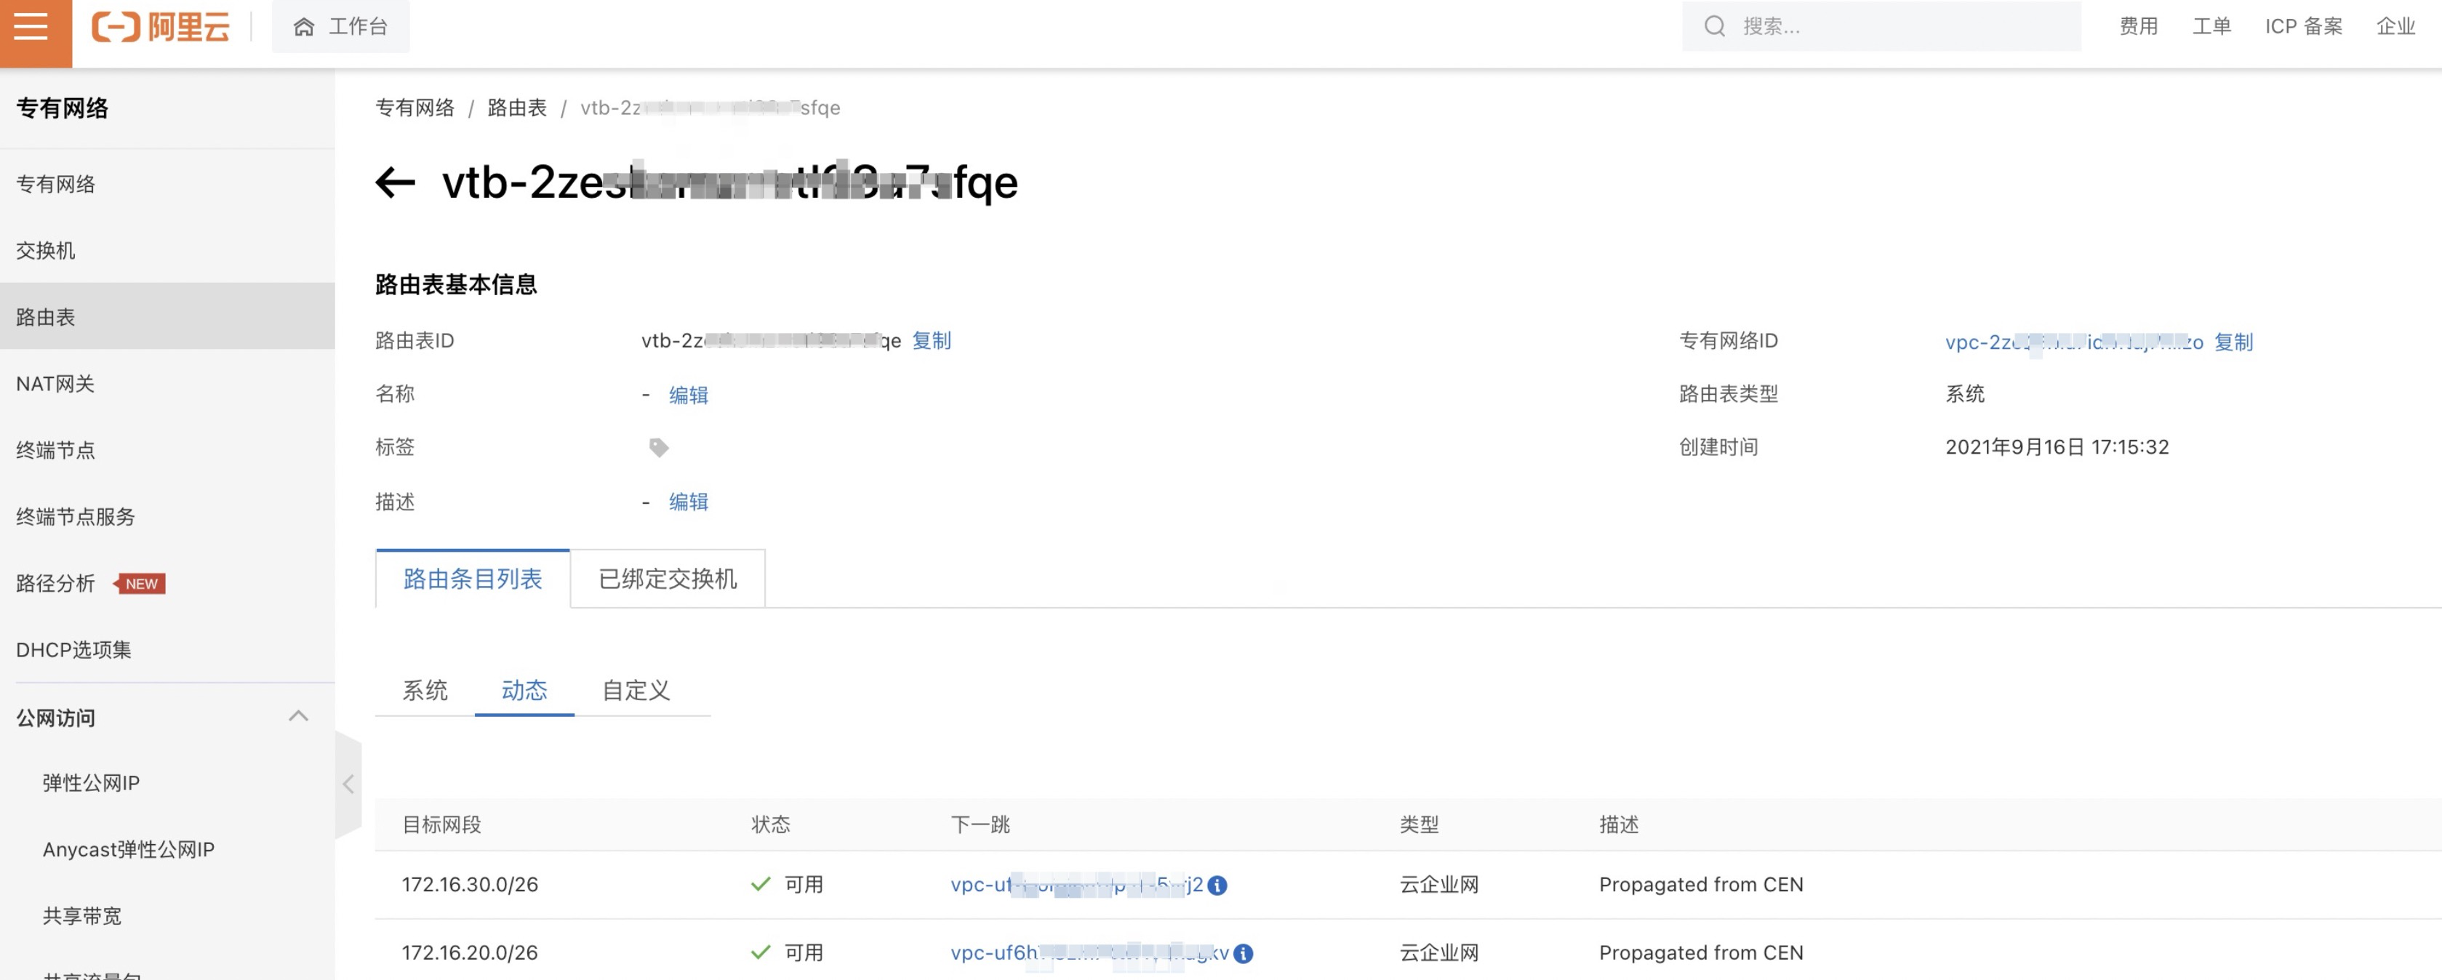Switch to 已绑定交换机 tab
This screenshot has width=2442, height=980.
click(x=668, y=579)
